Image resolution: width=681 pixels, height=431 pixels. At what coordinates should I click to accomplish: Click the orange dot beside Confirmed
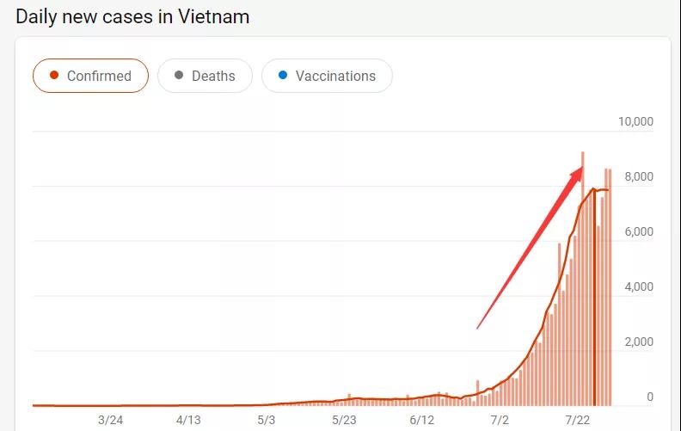pyautogui.click(x=54, y=75)
